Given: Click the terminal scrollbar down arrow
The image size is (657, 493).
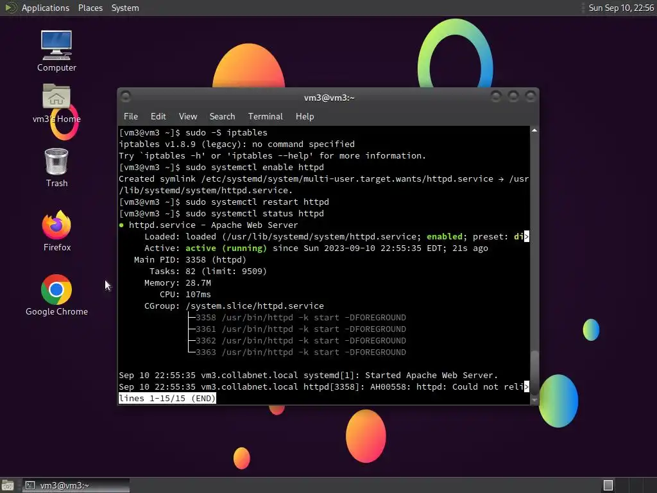Looking at the screenshot, I should (x=534, y=400).
